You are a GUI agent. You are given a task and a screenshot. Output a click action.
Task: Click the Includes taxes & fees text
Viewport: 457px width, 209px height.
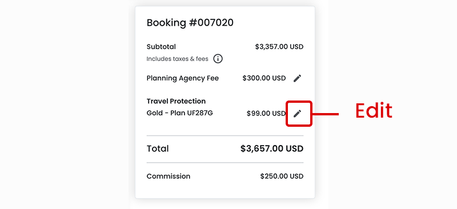[x=178, y=59]
